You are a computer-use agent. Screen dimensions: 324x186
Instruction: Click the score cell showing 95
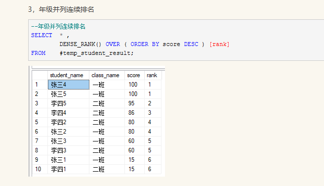(134, 103)
